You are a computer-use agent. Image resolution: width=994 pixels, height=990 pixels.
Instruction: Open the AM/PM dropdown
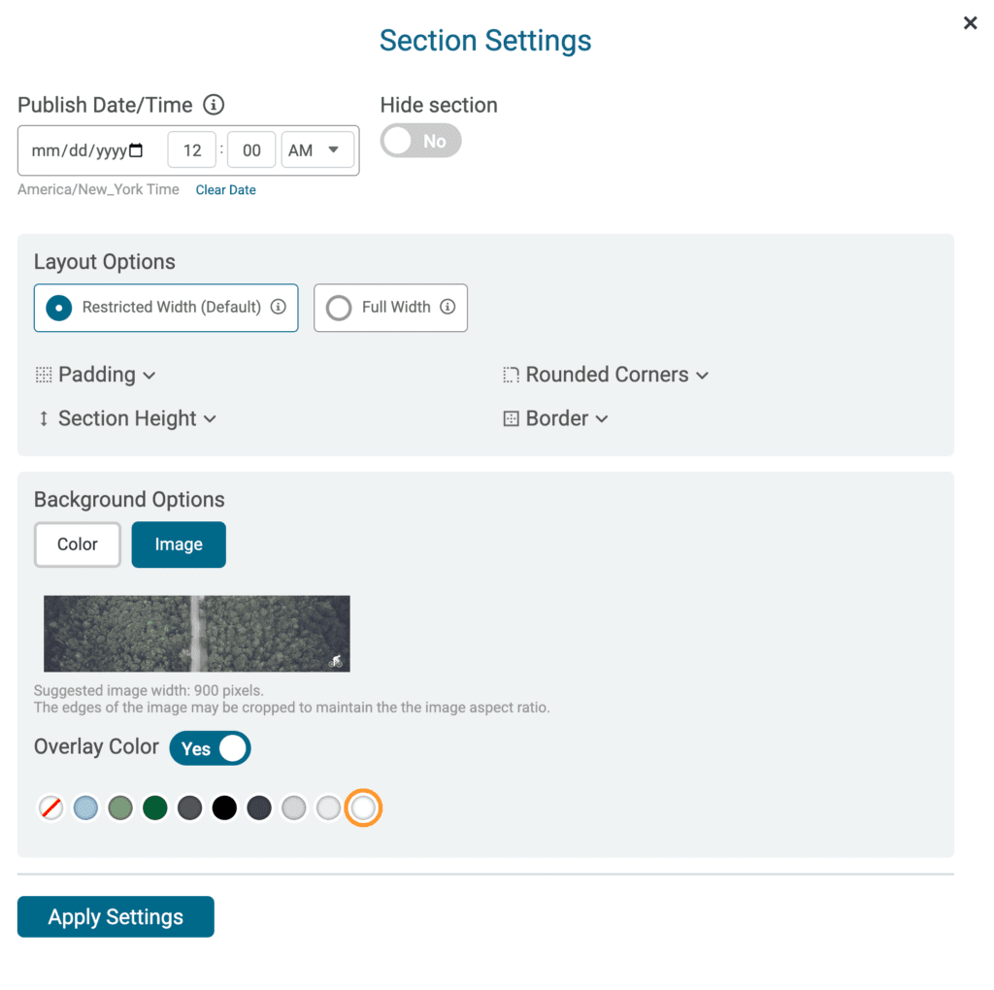(x=317, y=150)
